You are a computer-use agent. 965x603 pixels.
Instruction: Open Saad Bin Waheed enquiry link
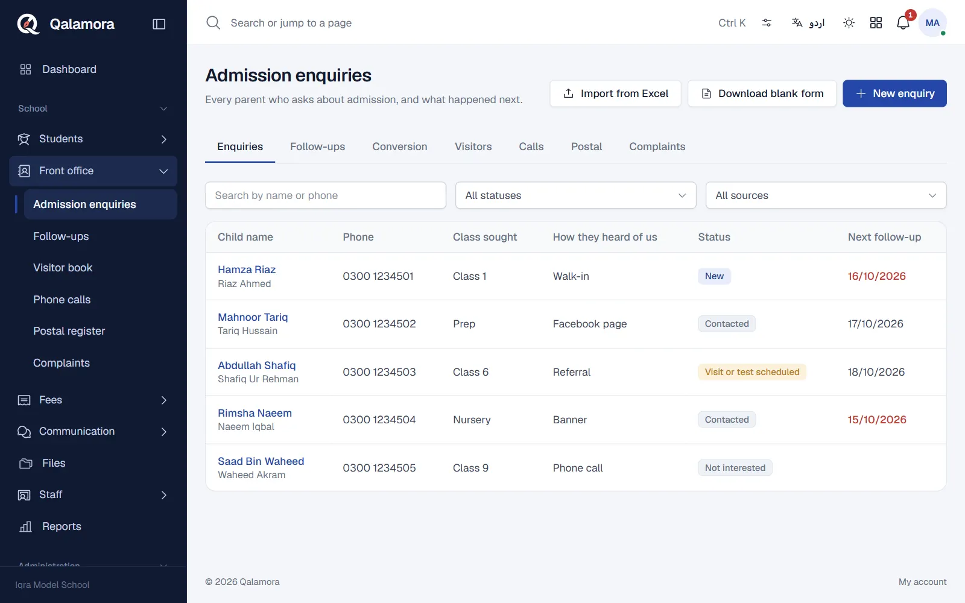point(261,461)
